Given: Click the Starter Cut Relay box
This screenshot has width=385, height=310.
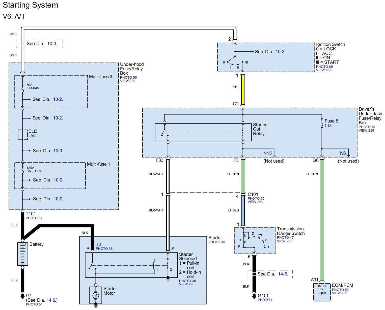Looking at the screenshot, I should [203, 132].
